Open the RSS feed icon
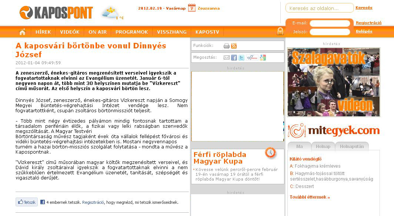The width and height of the screenshot is (394, 216). [x=234, y=46]
